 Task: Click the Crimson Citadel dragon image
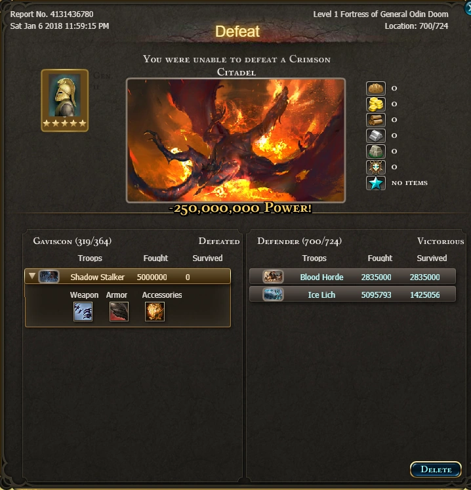[x=235, y=140]
